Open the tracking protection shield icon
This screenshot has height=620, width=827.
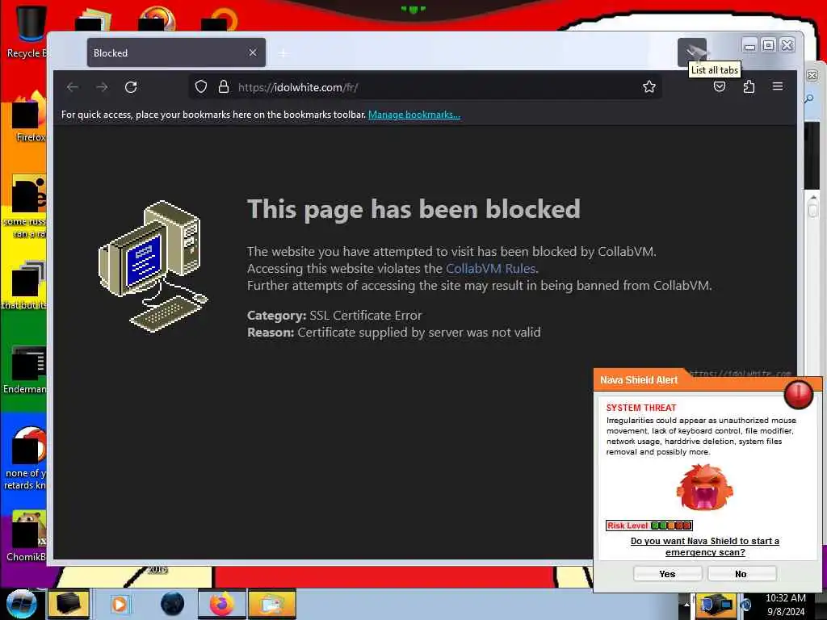pos(201,87)
